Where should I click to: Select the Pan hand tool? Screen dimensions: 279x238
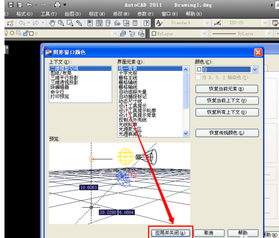click(52, 23)
